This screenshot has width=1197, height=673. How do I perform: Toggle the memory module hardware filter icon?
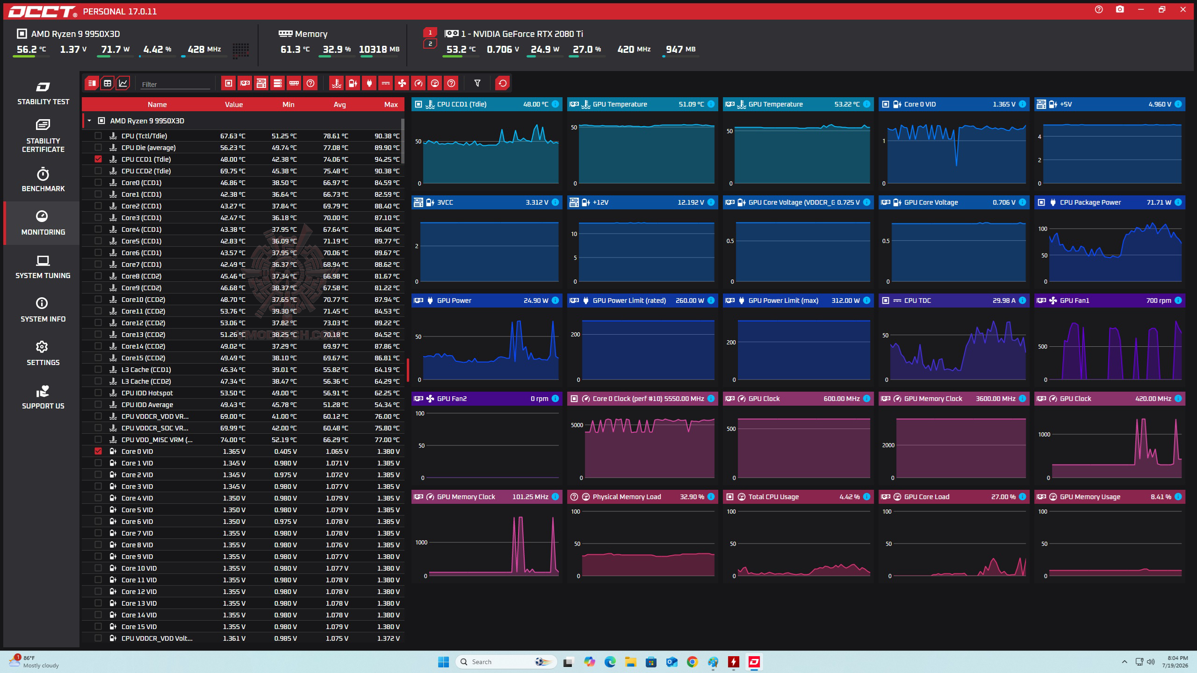point(294,83)
